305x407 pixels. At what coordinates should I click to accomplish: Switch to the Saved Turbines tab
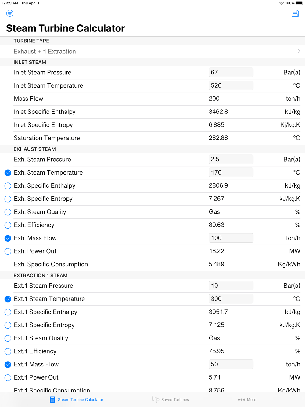(170, 400)
